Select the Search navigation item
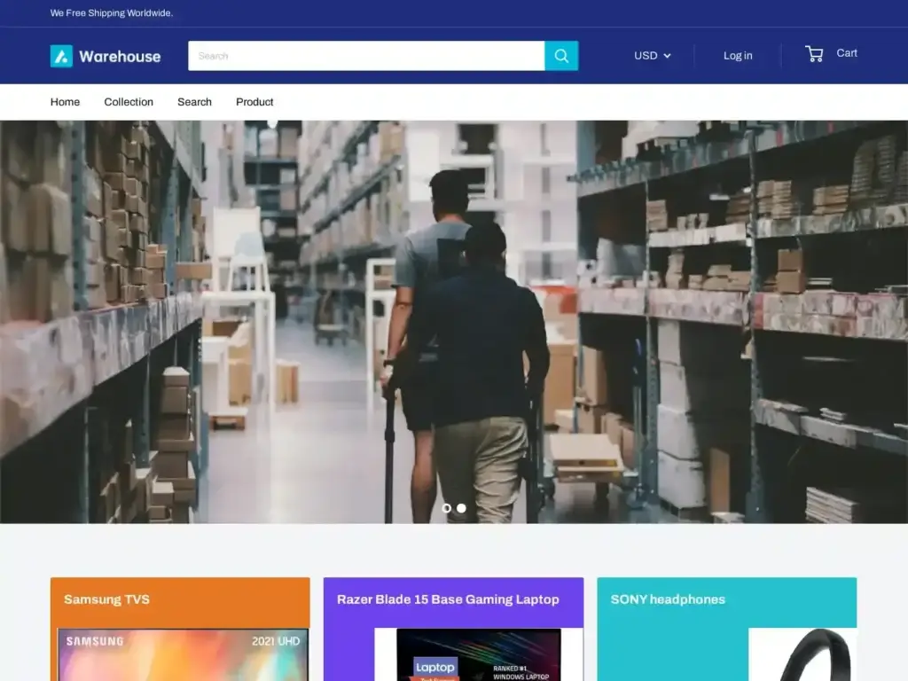 (194, 102)
